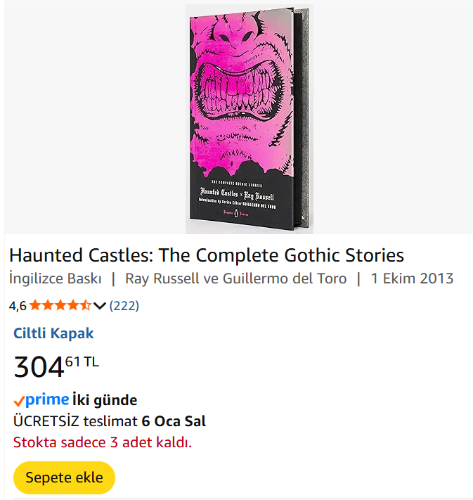Open the Haunted Castles title link
The height and width of the screenshot is (500, 473).
[207, 255]
